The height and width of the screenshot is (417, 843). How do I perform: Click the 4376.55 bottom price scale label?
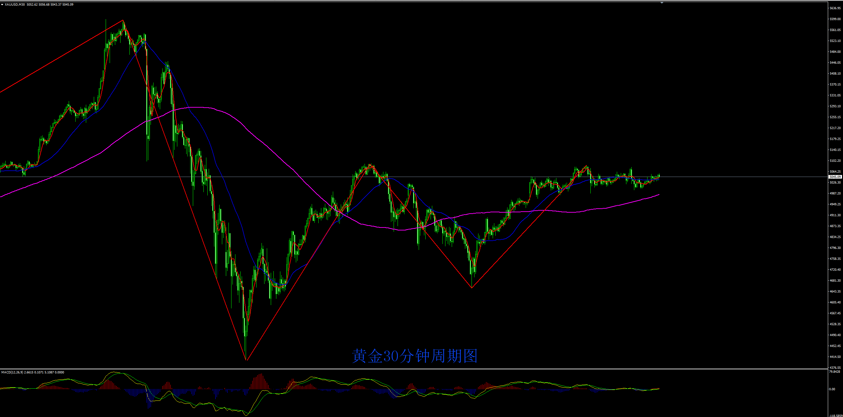click(x=835, y=367)
